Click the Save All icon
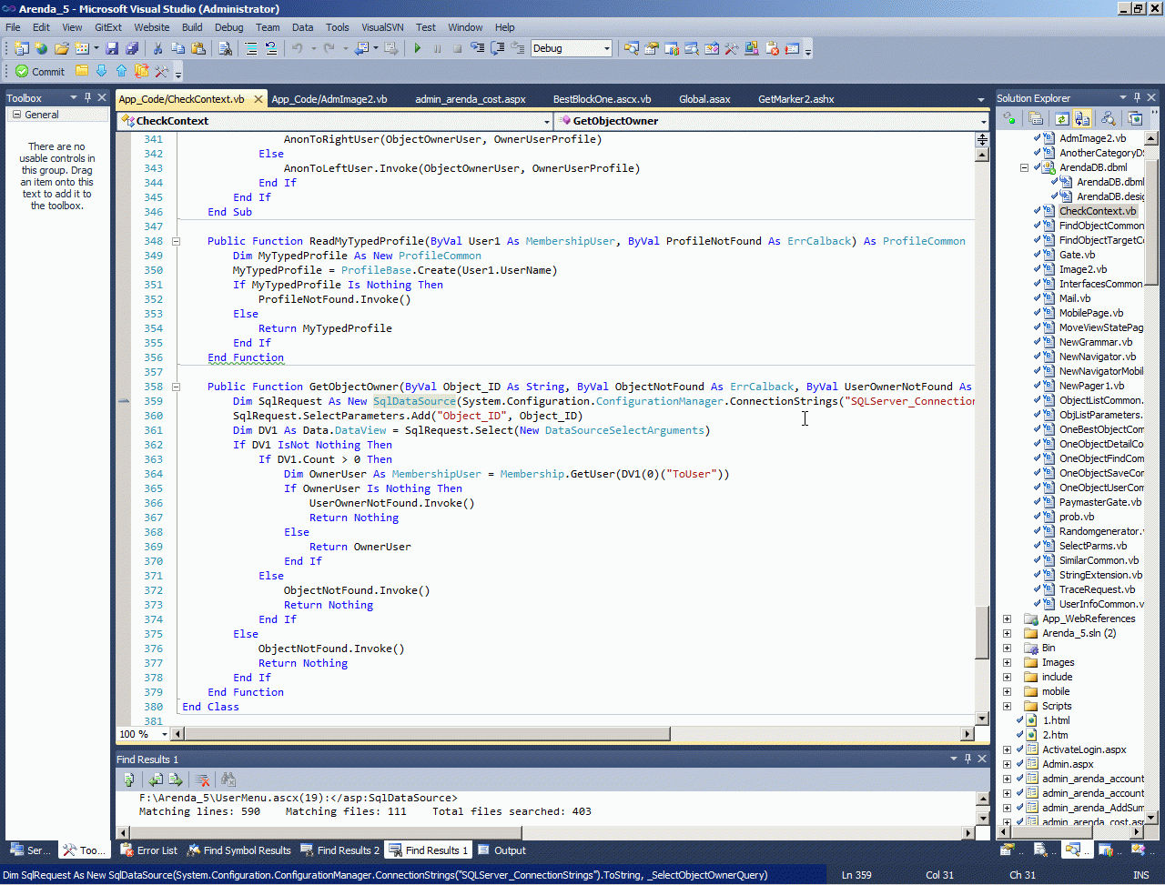Viewport: 1165px width, 885px height. 132,48
